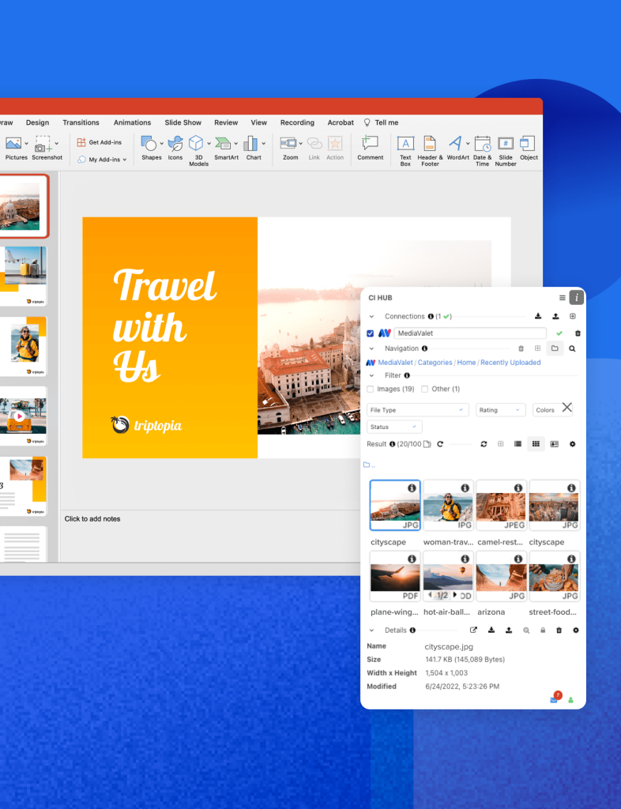Insert Icons from the ribbon
The image size is (621, 809).
[x=175, y=148]
